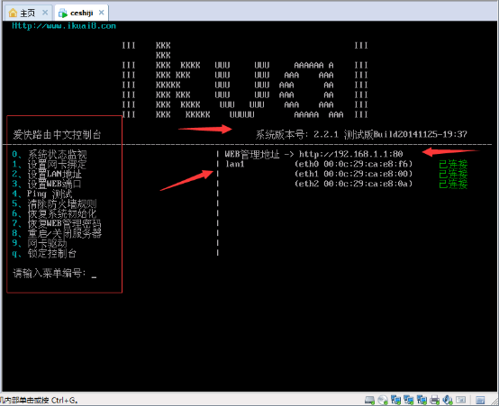The width and height of the screenshot is (499, 406).
Task: Click the display device status icon
Action: [460, 400]
